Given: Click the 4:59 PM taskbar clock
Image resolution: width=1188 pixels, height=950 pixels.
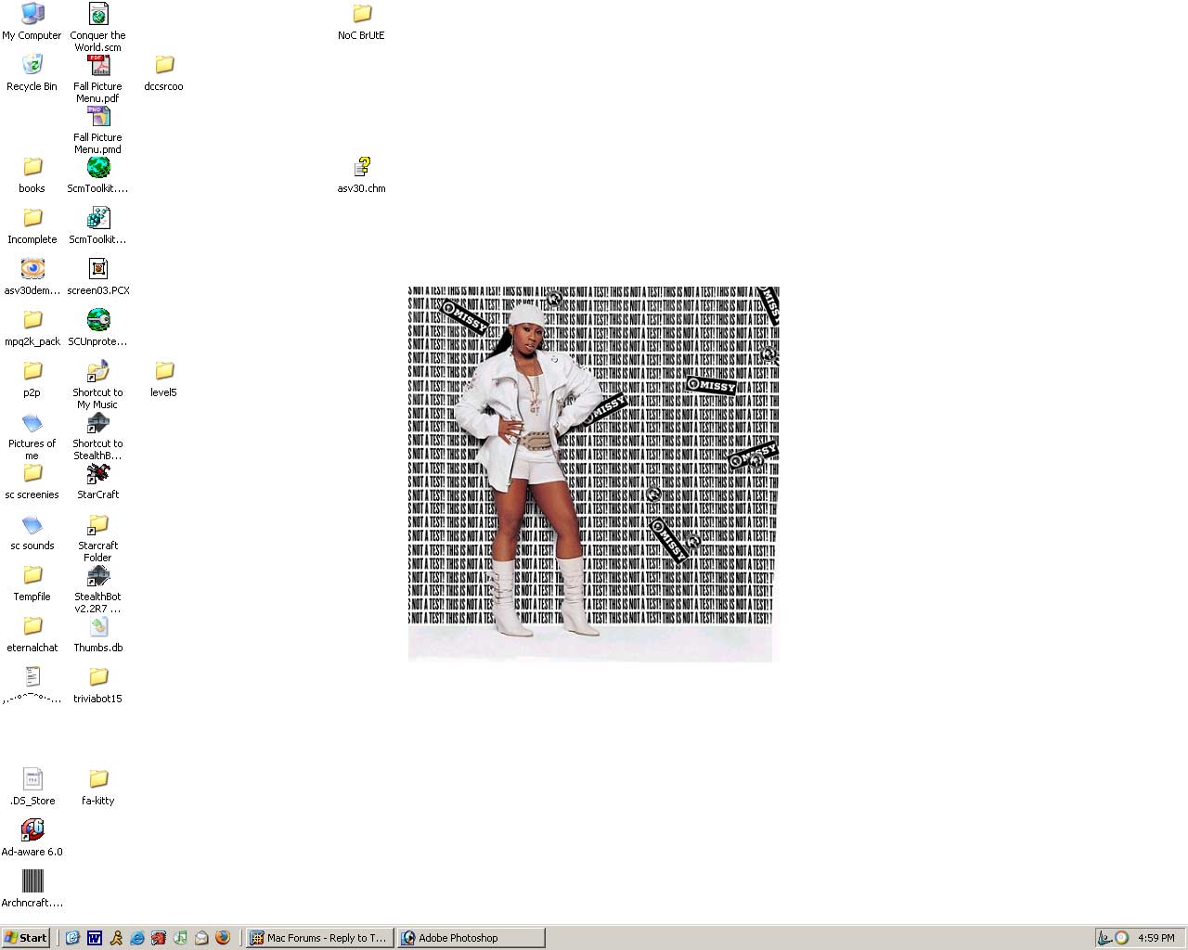Looking at the screenshot, I should point(1156,938).
